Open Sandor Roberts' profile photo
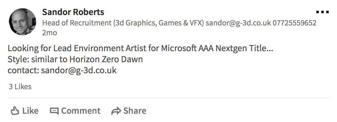The image size is (337, 122). [x=22, y=21]
